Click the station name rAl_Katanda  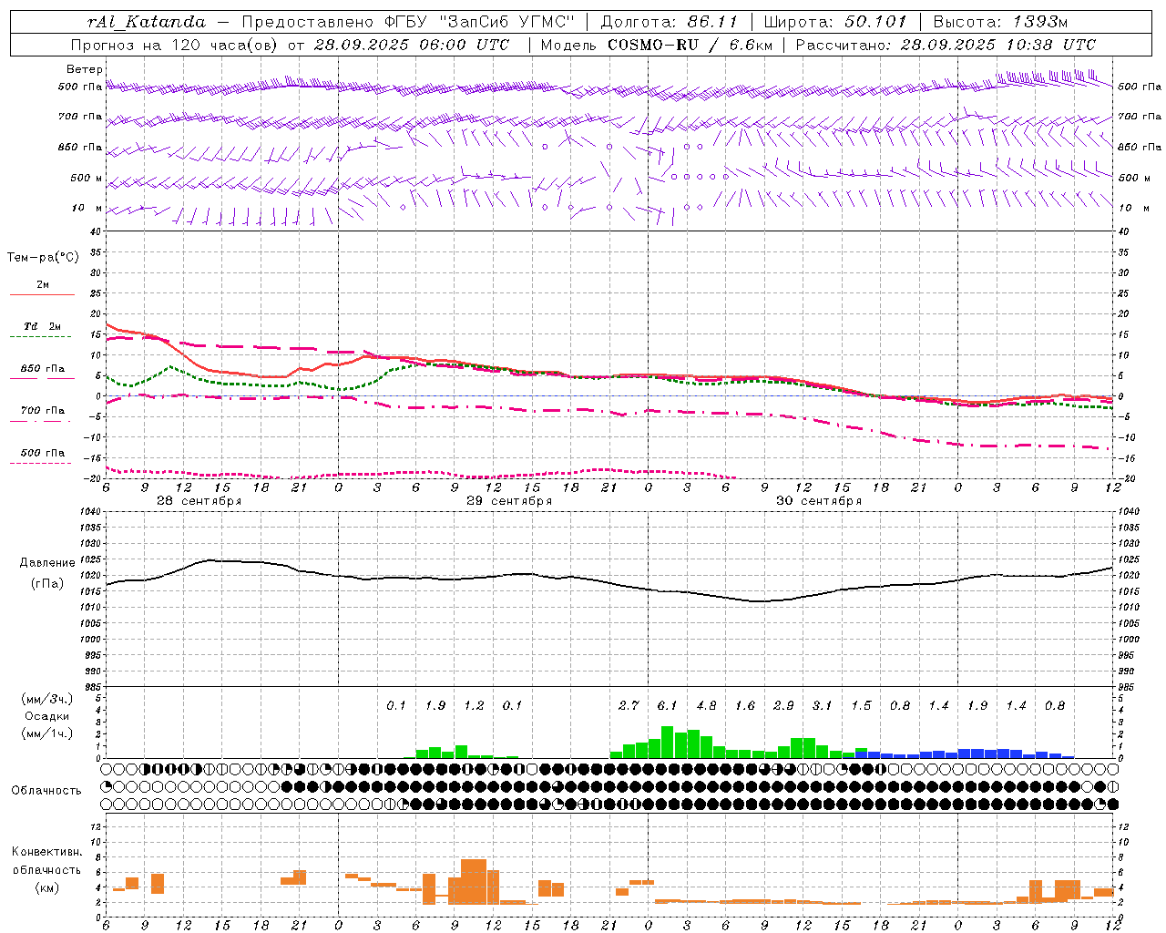click(x=147, y=22)
